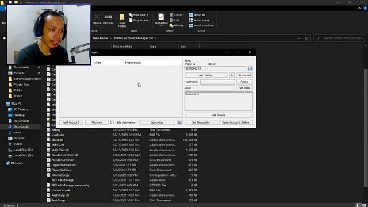368x207 pixels.
Task: Click Invert selection in the ribbon
Action: tap(201, 25)
